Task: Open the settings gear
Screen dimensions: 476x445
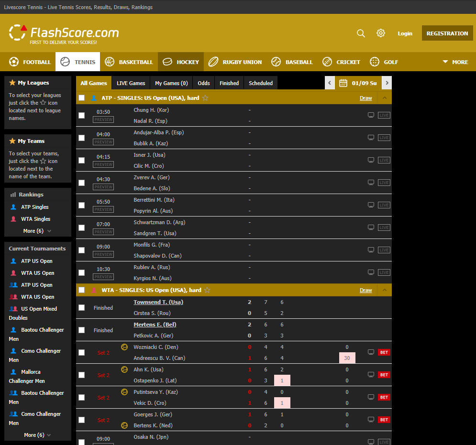Action: point(380,33)
